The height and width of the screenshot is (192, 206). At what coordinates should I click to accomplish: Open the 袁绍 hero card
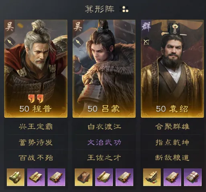[172, 69]
